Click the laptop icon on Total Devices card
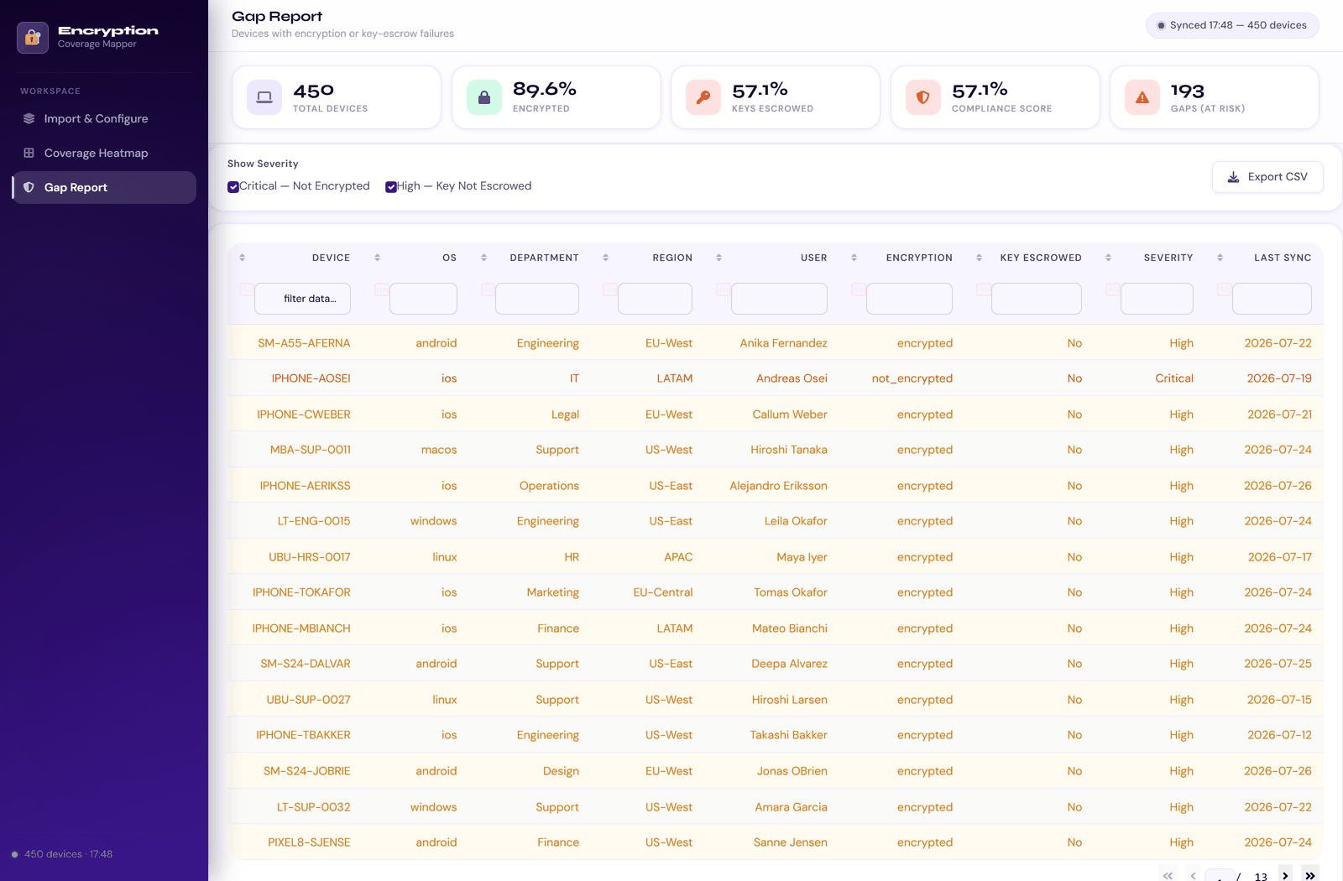This screenshot has height=881, width=1343. click(x=264, y=97)
